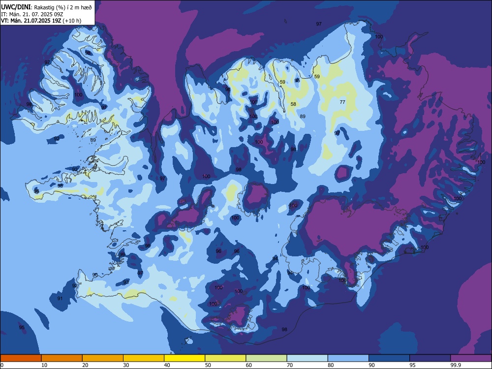Select the medium blue 90–95 legend swatch
Screen dimensions: 492x369
389,358
